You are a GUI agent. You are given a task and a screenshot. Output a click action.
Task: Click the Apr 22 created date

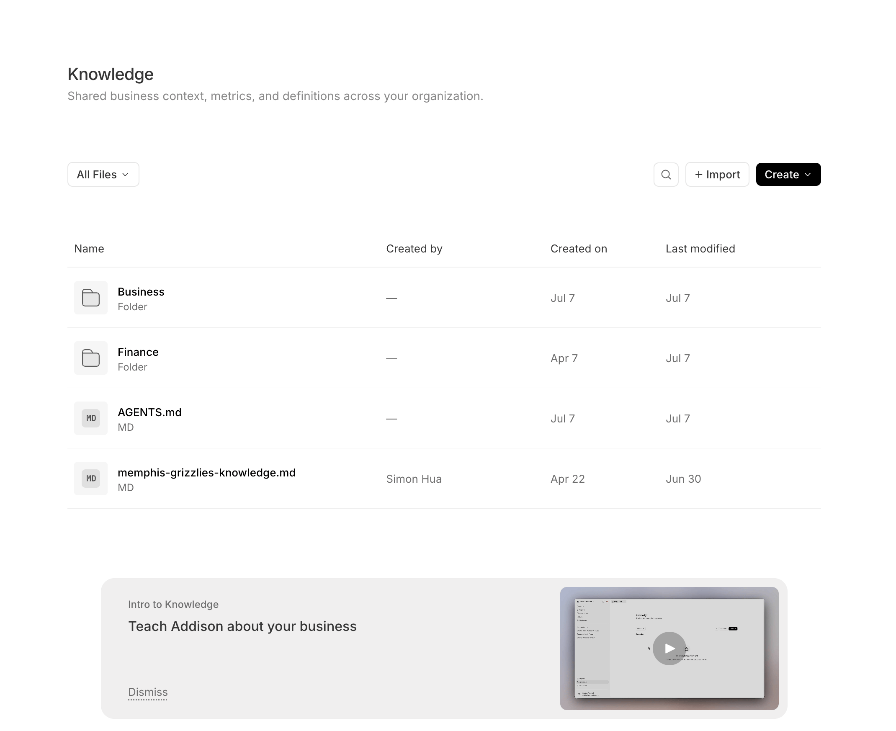click(x=568, y=479)
